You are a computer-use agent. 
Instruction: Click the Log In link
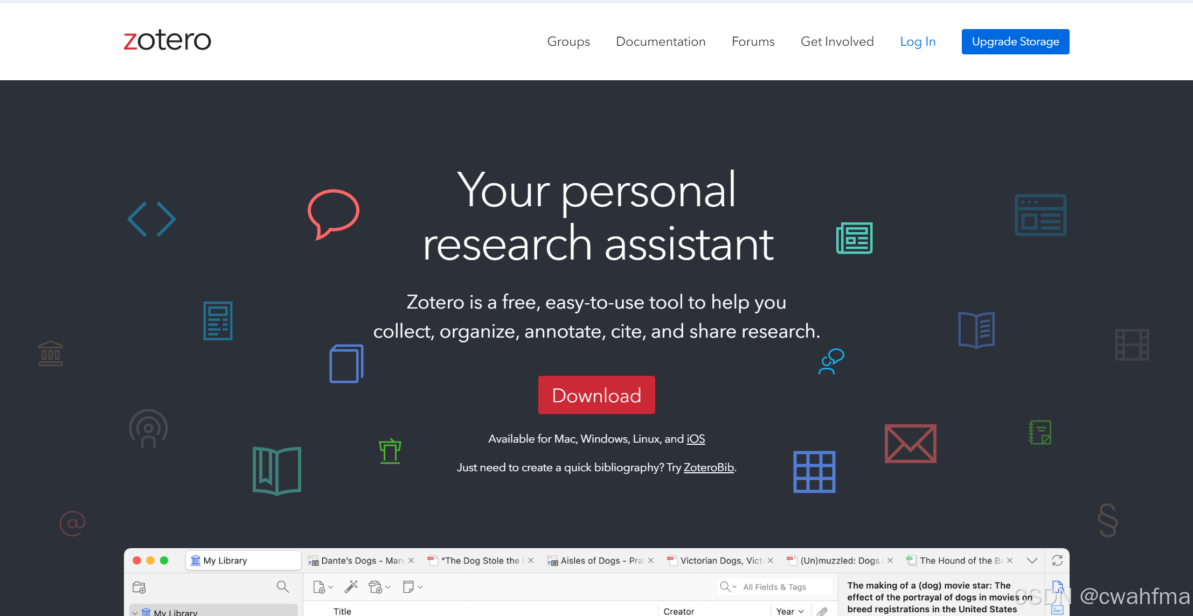click(x=917, y=41)
